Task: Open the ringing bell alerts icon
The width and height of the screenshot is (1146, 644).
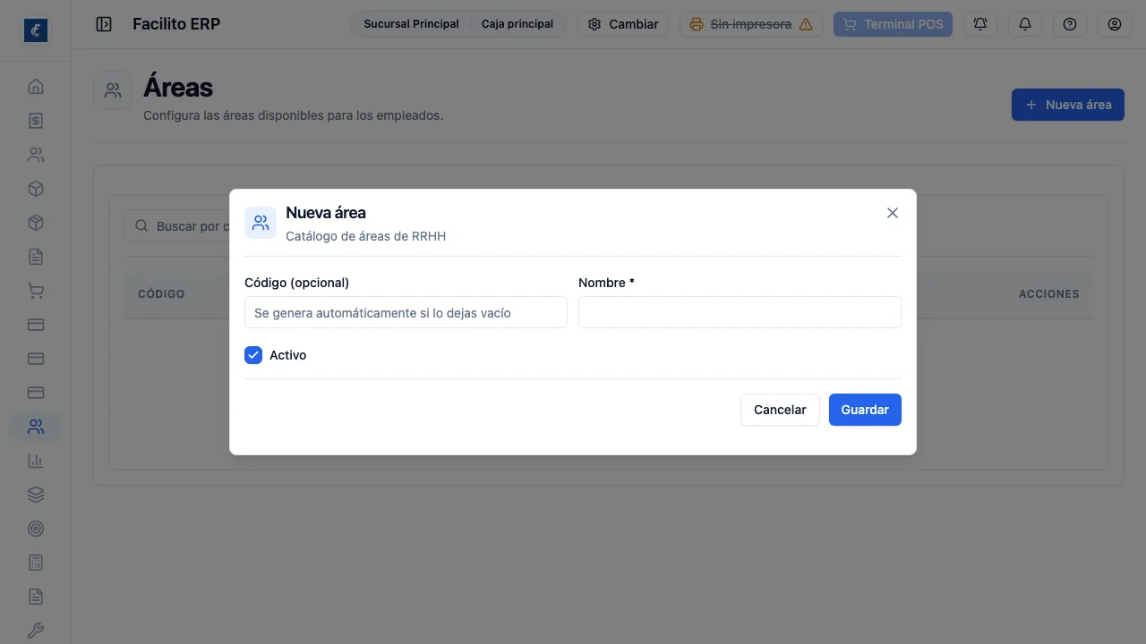Action: click(980, 24)
